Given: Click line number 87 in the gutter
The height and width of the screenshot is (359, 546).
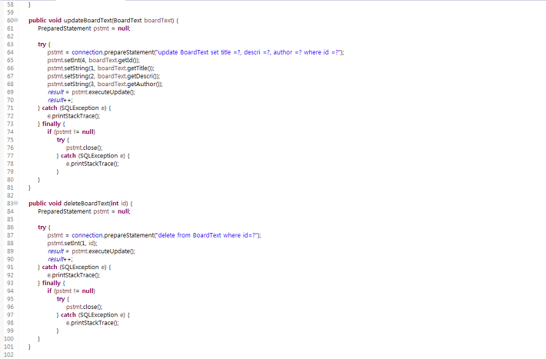Looking at the screenshot, I should click(10, 235).
